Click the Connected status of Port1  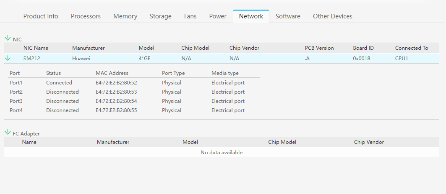(x=59, y=83)
